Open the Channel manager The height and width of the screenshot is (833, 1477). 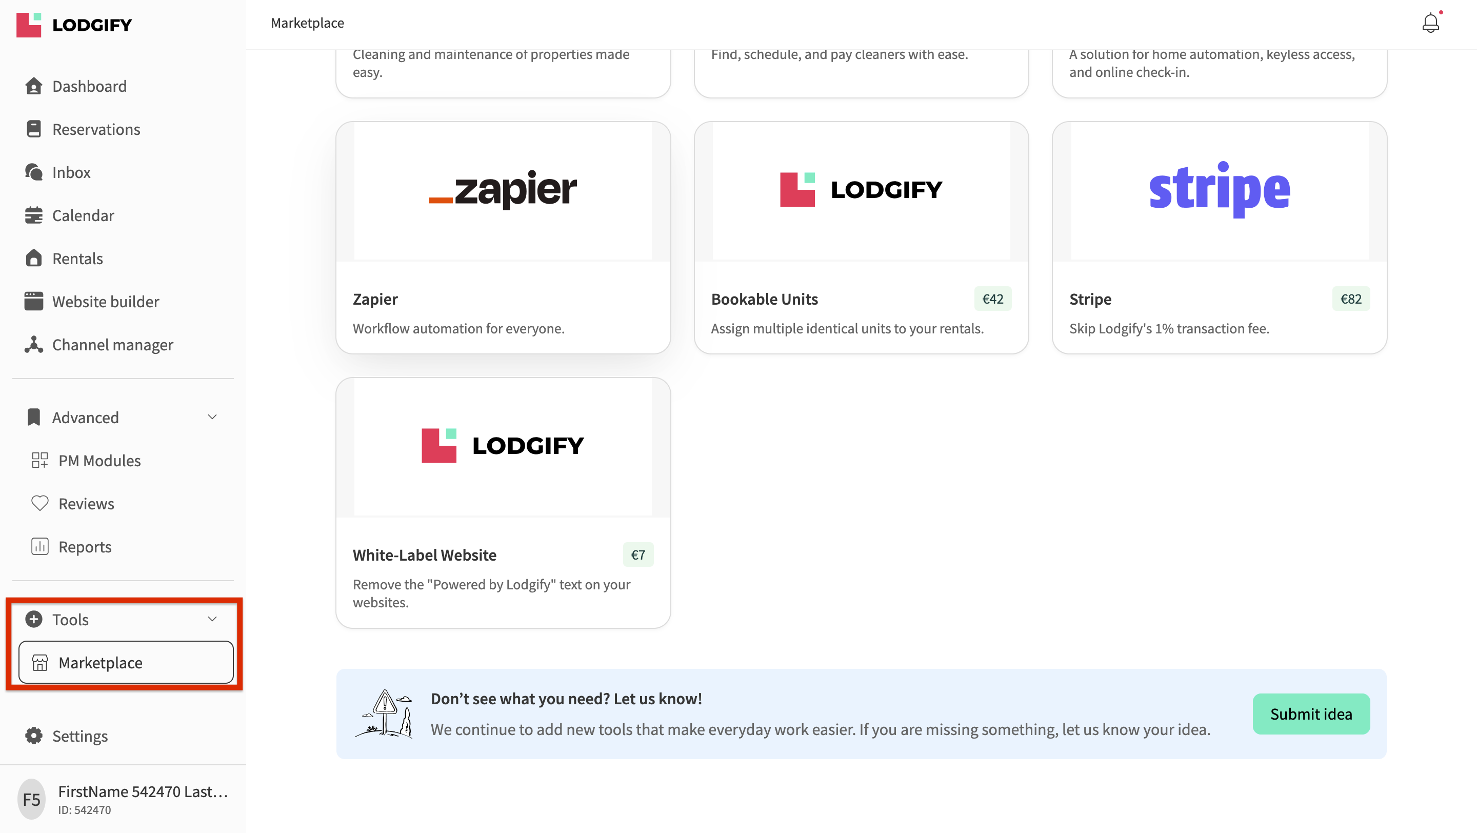coord(112,345)
